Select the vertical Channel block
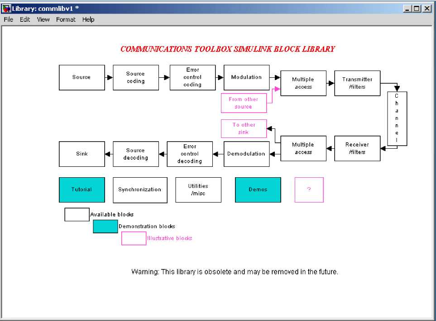 click(397, 118)
